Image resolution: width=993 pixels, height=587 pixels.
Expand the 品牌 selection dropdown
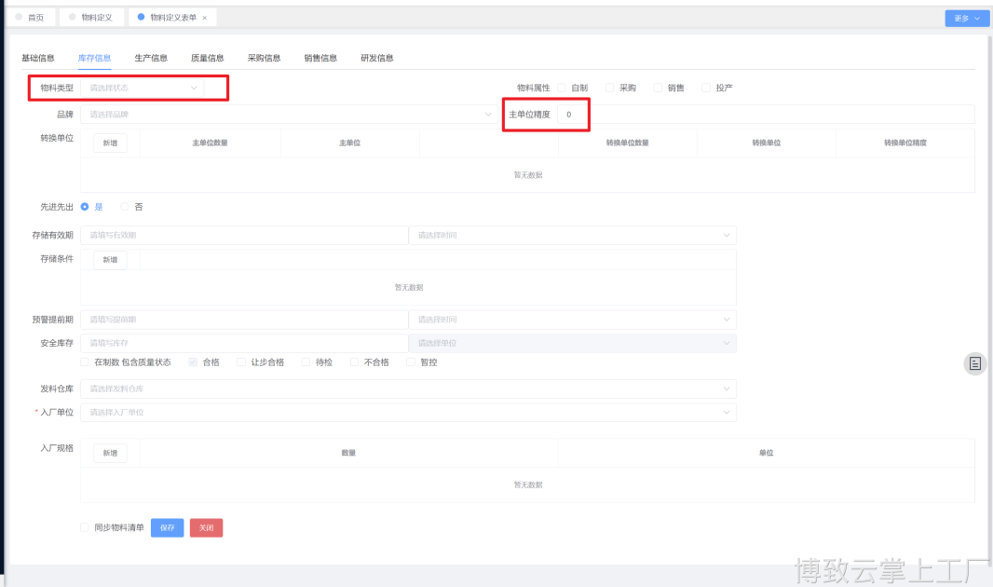tap(289, 115)
